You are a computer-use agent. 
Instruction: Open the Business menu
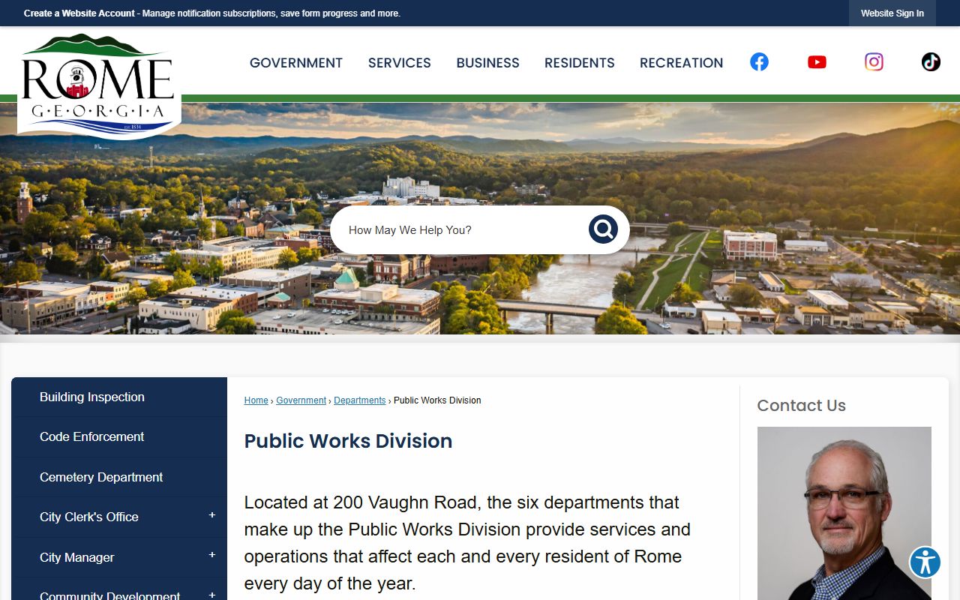(x=488, y=63)
